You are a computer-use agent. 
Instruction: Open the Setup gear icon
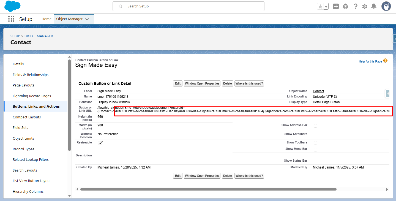point(365,6)
